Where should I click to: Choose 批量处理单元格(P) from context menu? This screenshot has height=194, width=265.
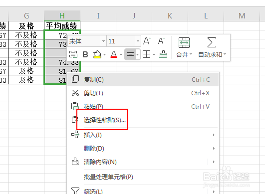pyautogui.click(x=143, y=177)
